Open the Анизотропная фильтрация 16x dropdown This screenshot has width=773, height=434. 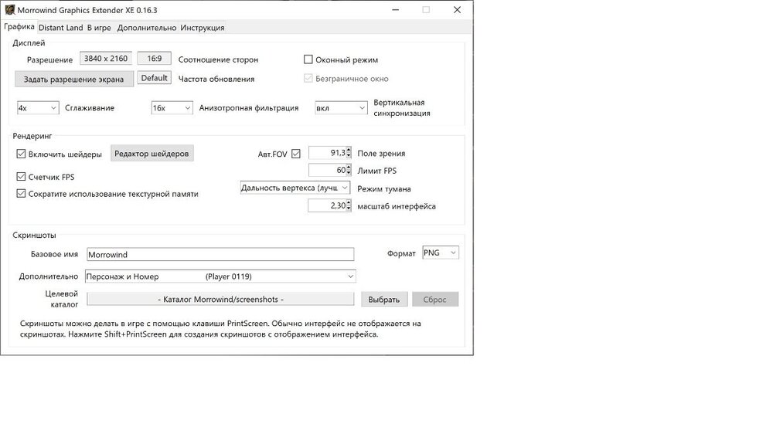point(172,108)
